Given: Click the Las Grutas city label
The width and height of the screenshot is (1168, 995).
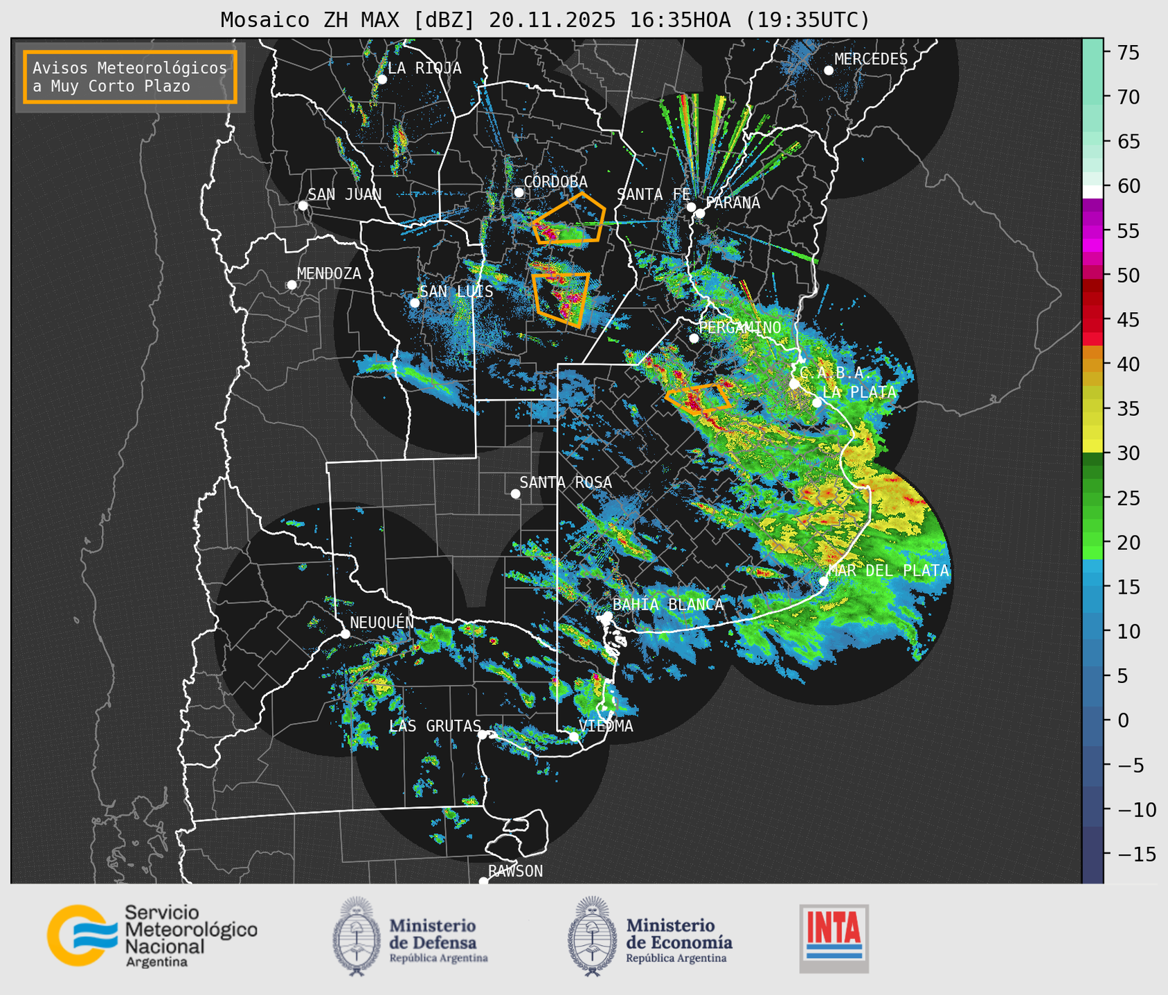Looking at the screenshot, I should (435, 726).
